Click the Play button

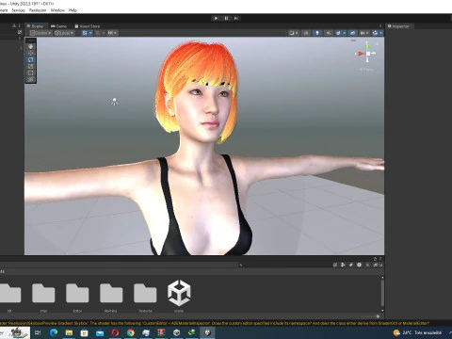tap(216, 18)
